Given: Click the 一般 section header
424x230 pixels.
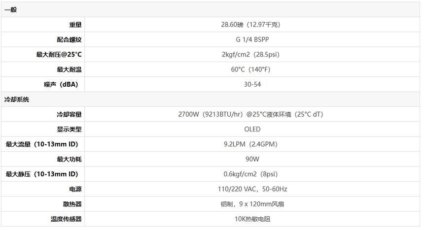Looking at the screenshot, I should click(x=10, y=10).
